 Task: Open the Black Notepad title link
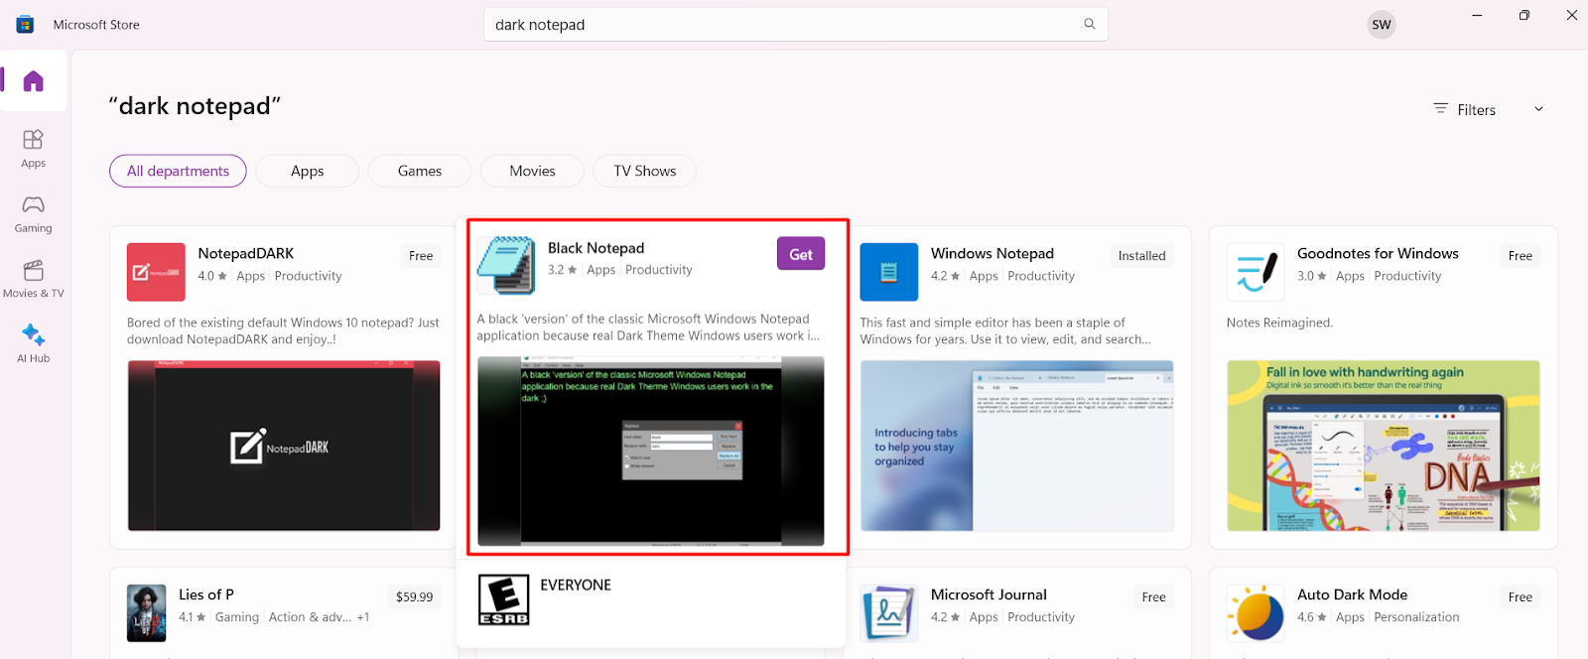[596, 248]
